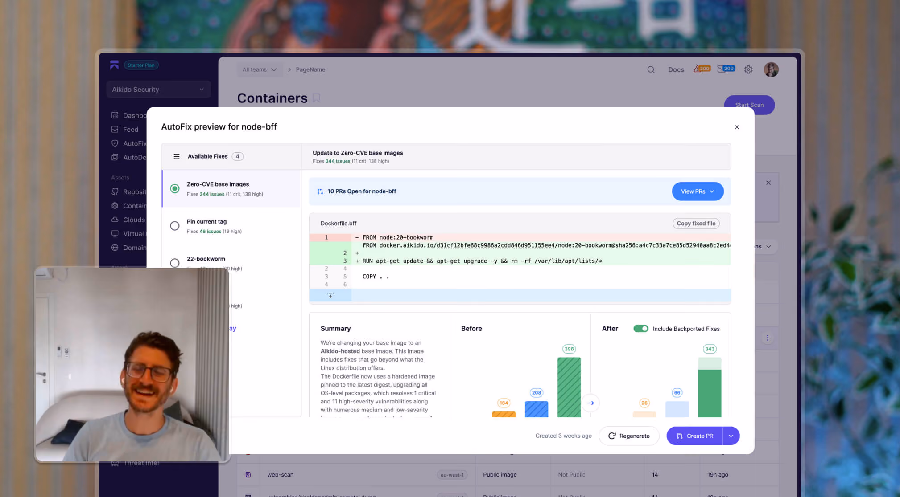Viewport: 900px width, 497px height.
Task: Toggle Include Backported Fixes switch
Action: (x=641, y=329)
